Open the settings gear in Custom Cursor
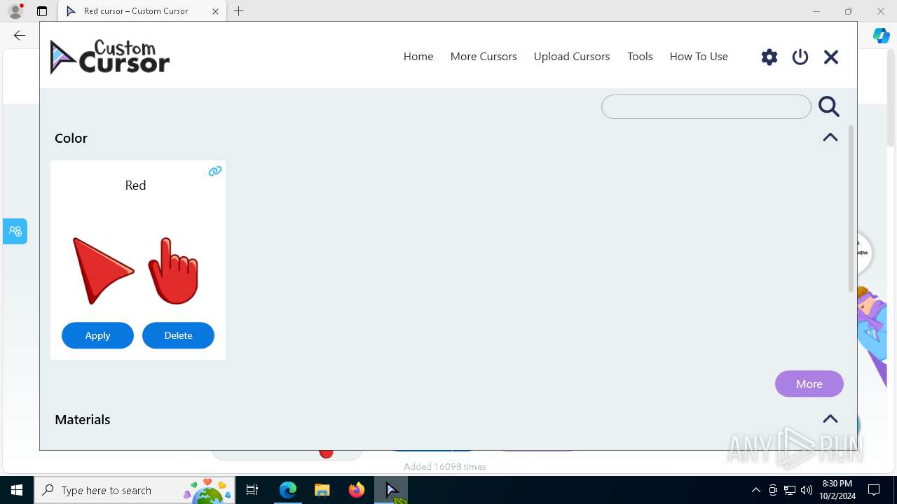 tap(769, 57)
